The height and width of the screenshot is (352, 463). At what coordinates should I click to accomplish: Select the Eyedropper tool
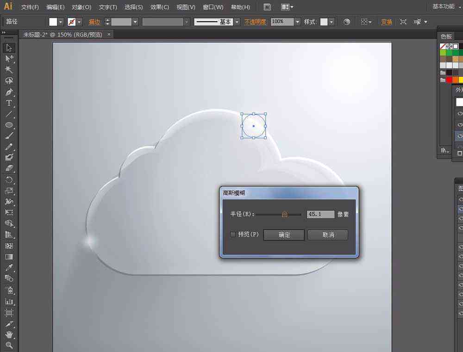point(9,268)
